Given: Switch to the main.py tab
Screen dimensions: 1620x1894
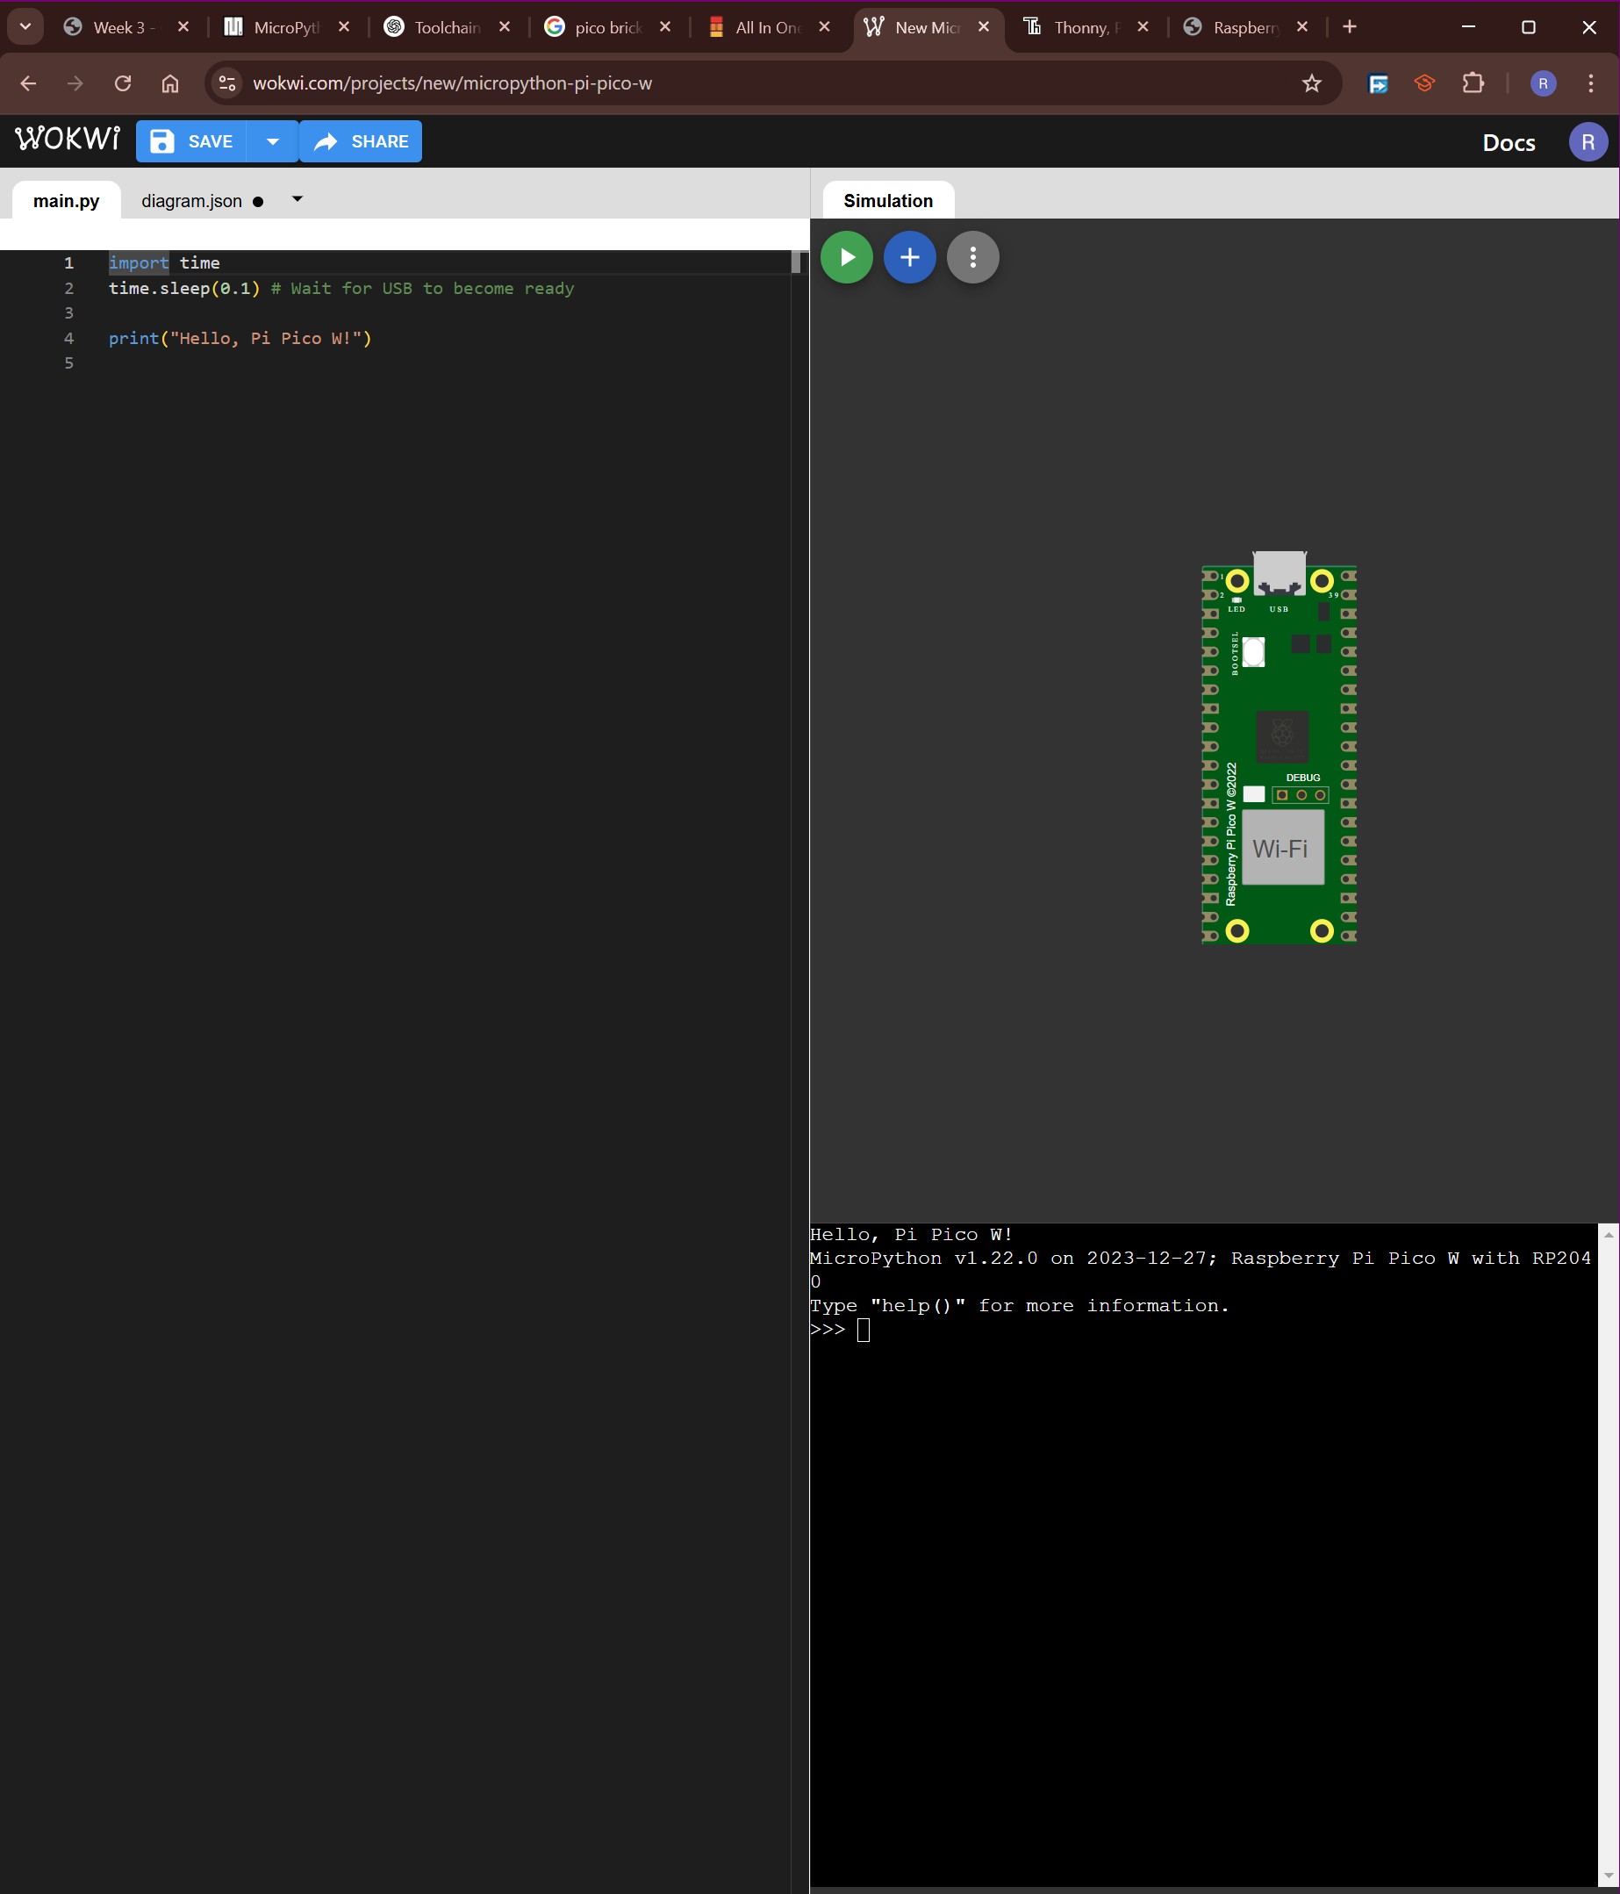Looking at the screenshot, I should (x=66, y=201).
